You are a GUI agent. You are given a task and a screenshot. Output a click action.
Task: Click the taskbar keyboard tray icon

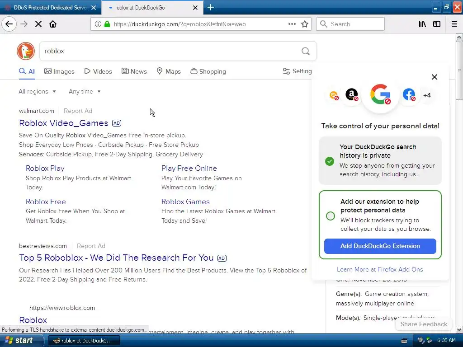(x=404, y=341)
